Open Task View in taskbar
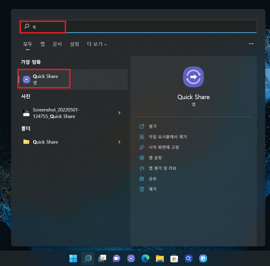The image size is (270, 266). tap(102, 258)
